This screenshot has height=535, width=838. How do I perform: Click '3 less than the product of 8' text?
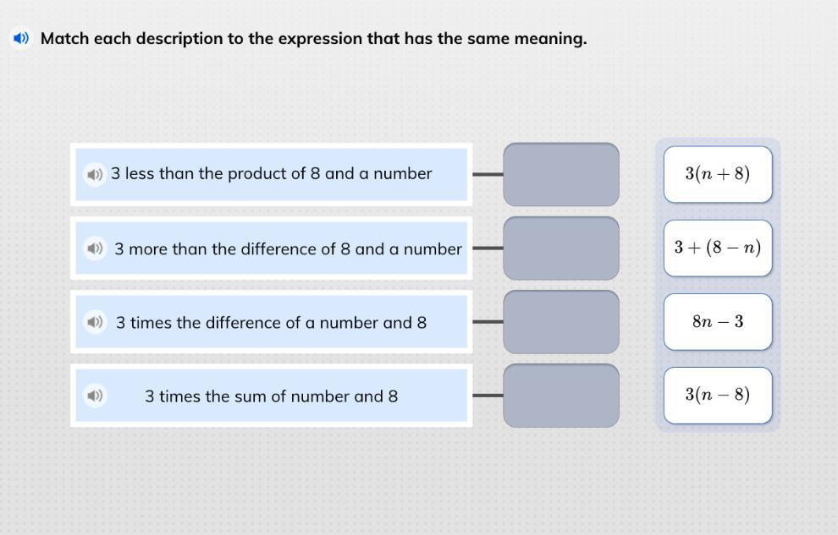215,174
